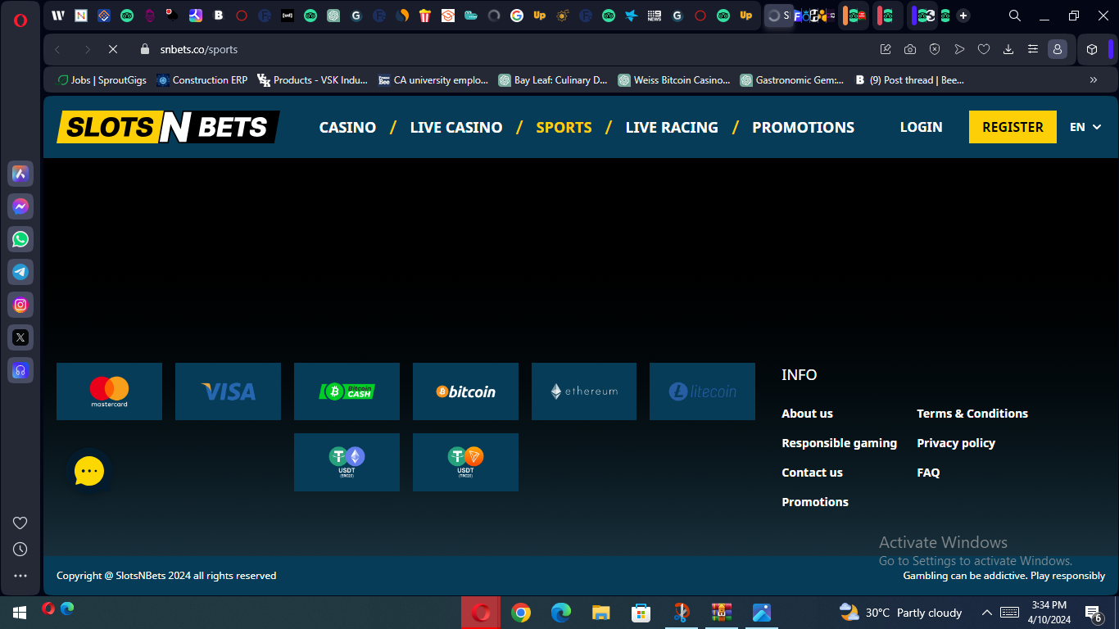The height and width of the screenshot is (629, 1119).
Task: Open history clock icon in sidebar
Action: tap(20, 549)
